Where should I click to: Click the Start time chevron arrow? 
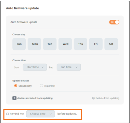(x=42, y=67)
